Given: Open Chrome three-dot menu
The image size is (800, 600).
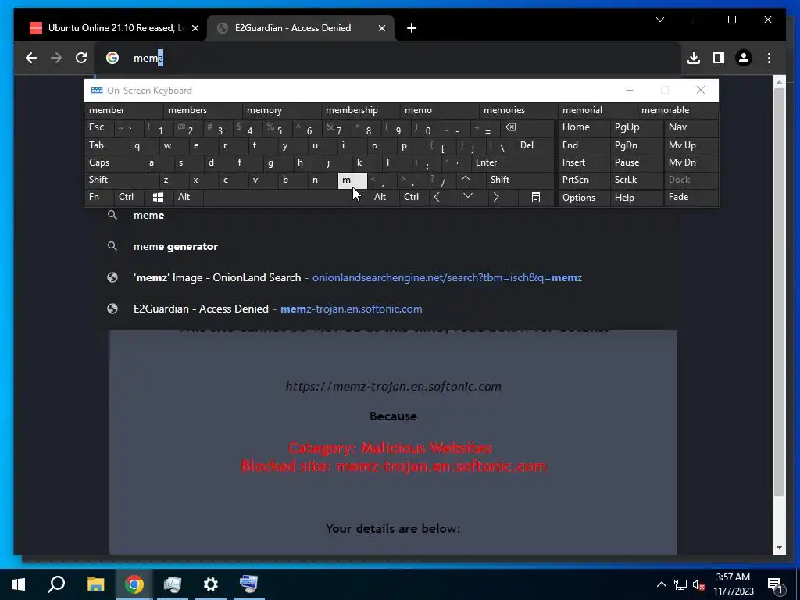Looking at the screenshot, I should click(769, 58).
